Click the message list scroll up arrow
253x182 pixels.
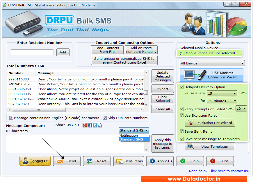(x=146, y=72)
